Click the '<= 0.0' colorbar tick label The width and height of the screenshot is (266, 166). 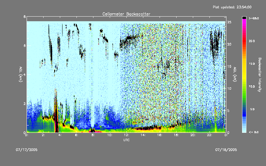click(254, 132)
